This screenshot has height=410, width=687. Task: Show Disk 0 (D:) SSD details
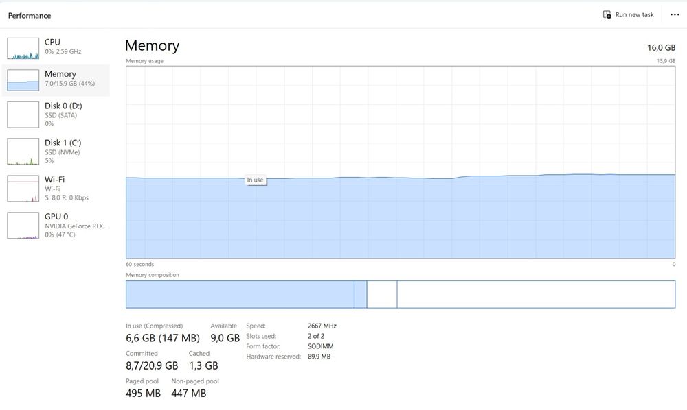pyautogui.click(x=63, y=114)
